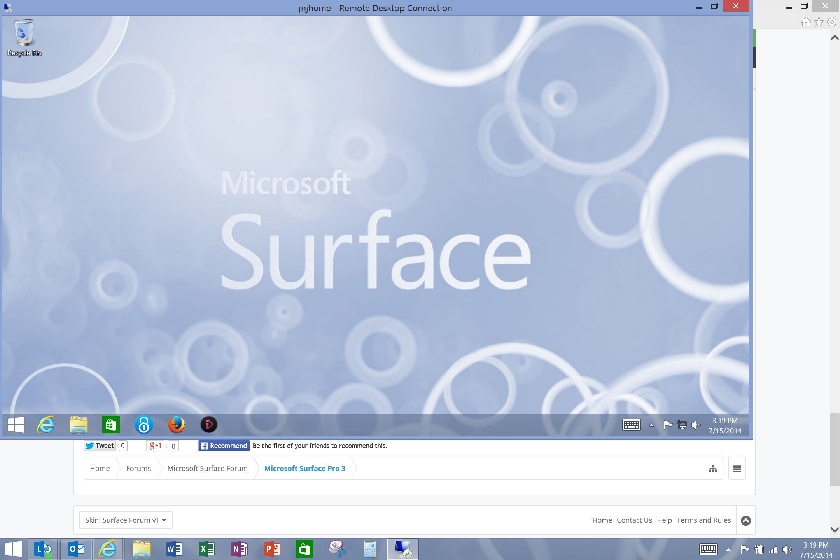Click browser scrollbar up arrow
This screenshot has width=840, height=560.
[x=835, y=38]
